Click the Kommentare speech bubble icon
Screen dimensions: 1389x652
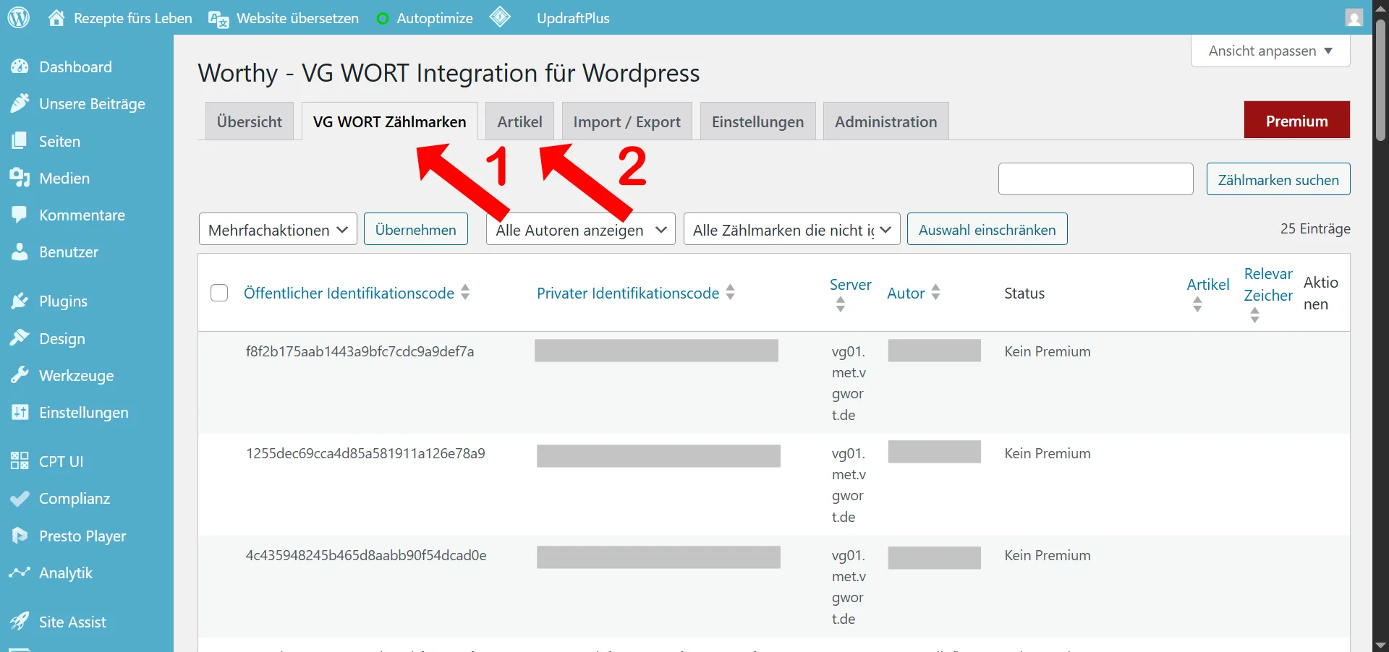(20, 215)
